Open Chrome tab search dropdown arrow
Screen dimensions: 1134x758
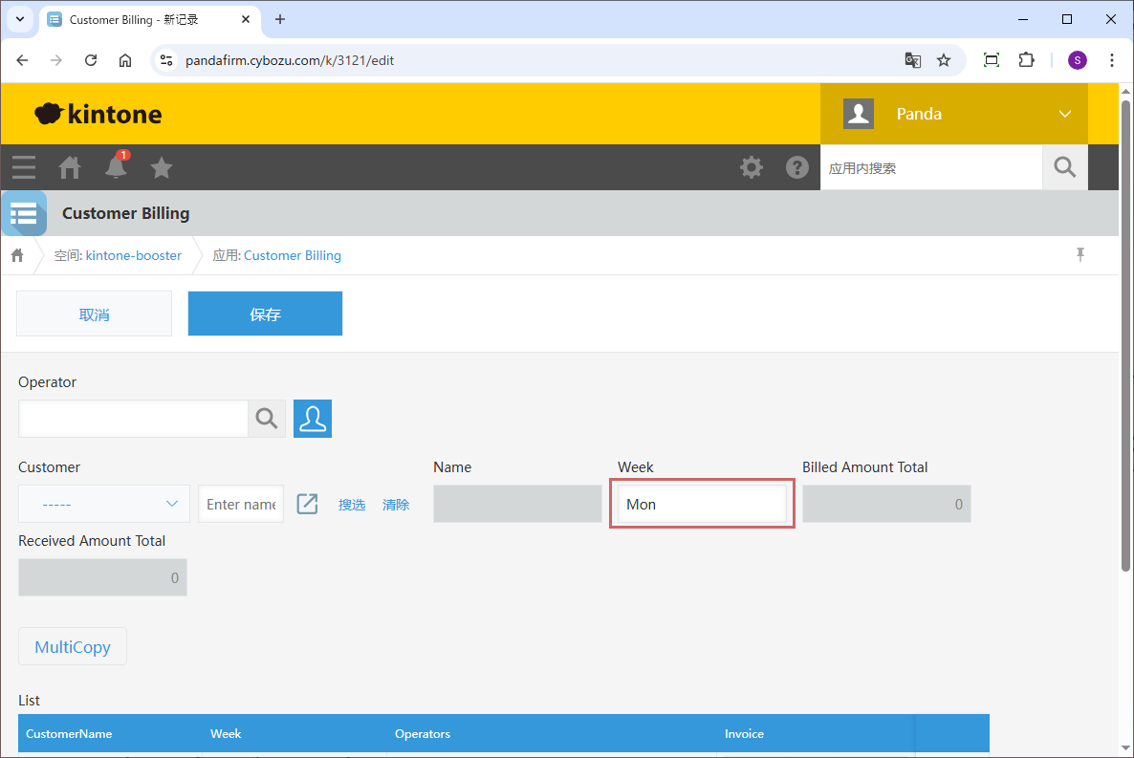[x=19, y=19]
